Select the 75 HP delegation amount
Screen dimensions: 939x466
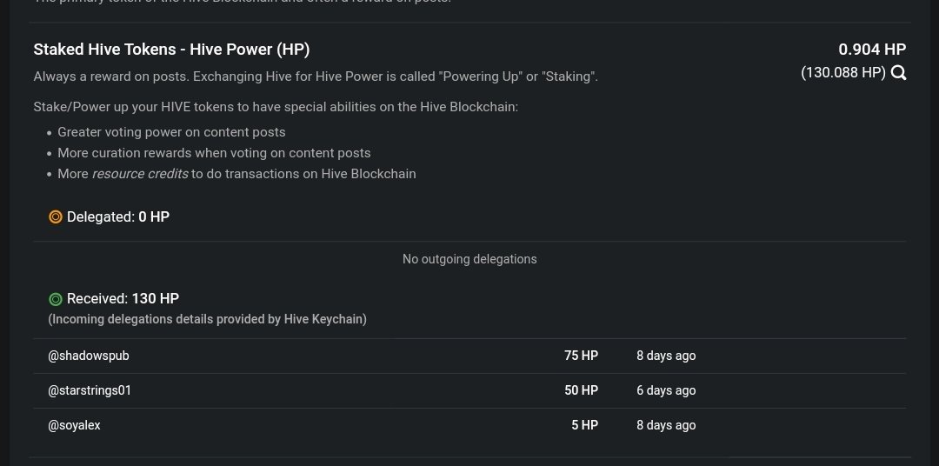coord(581,356)
